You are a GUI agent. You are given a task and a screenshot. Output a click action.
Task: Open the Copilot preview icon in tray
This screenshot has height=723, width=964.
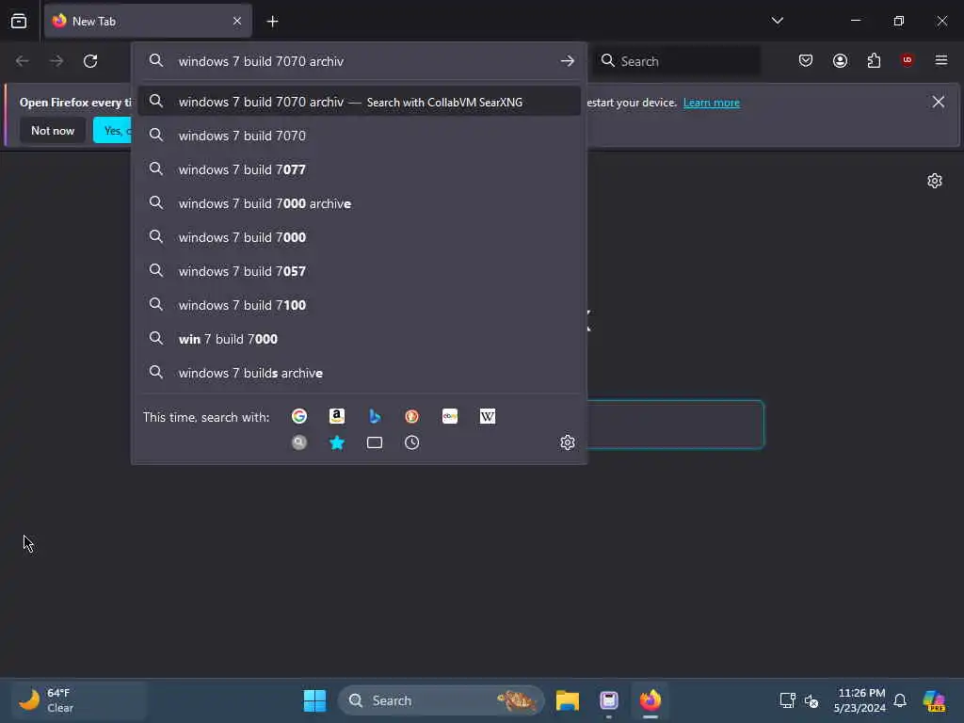point(933,700)
